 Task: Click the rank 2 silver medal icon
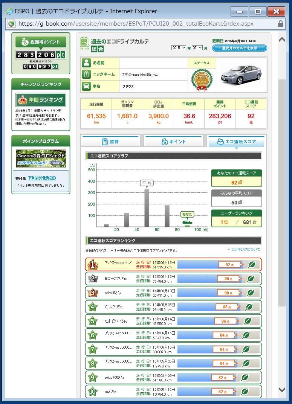(93, 279)
